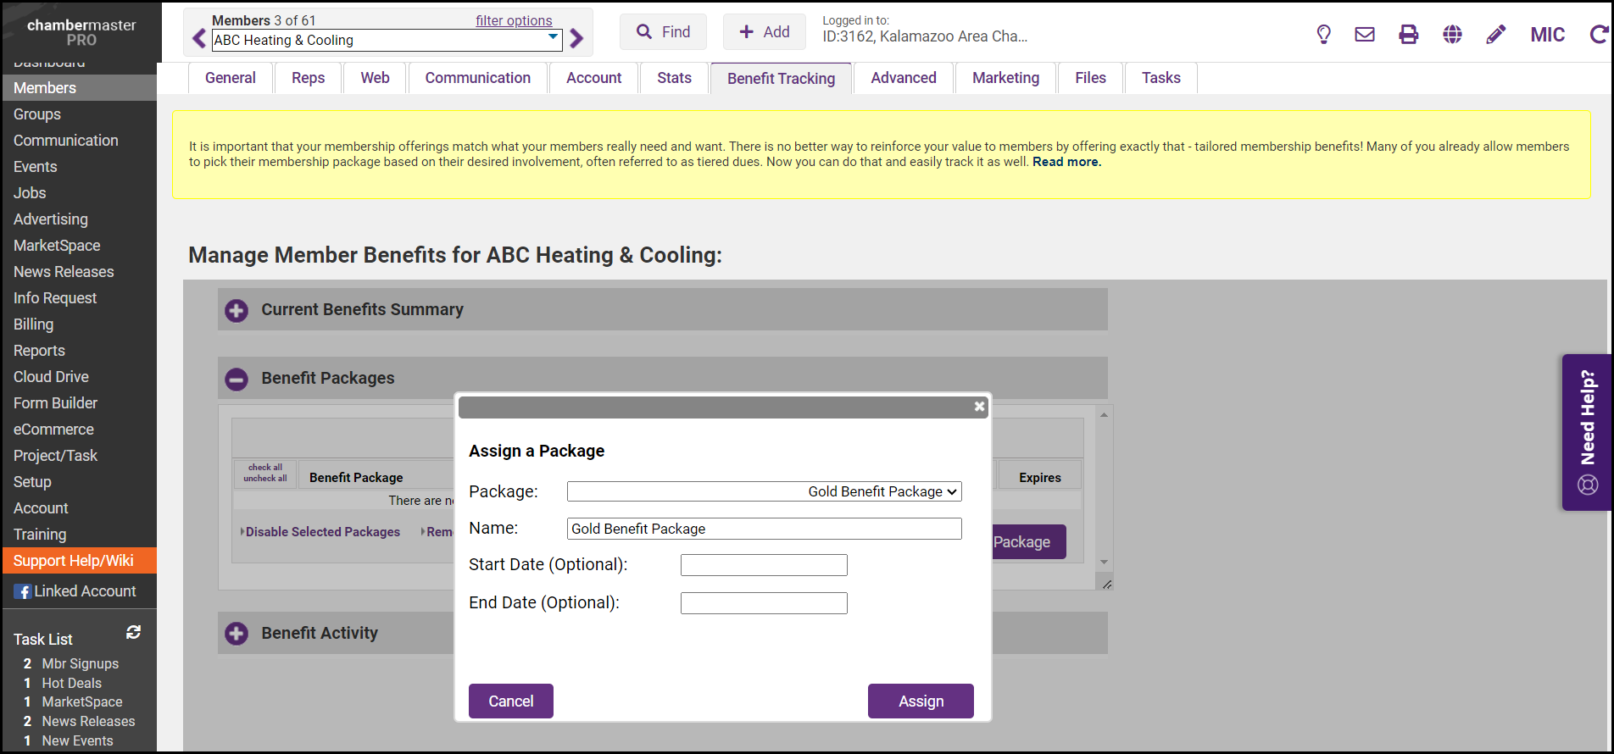1614x754 pixels.
Task: Click the pencil edit icon
Action: point(1496,35)
